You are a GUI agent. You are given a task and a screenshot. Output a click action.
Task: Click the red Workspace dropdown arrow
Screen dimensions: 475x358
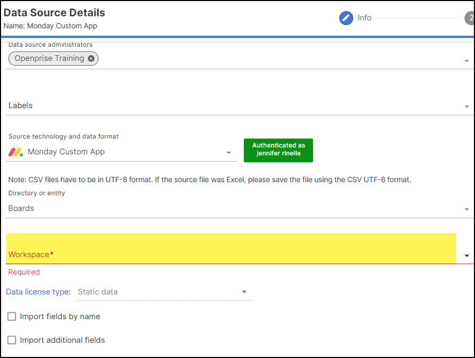coord(467,256)
